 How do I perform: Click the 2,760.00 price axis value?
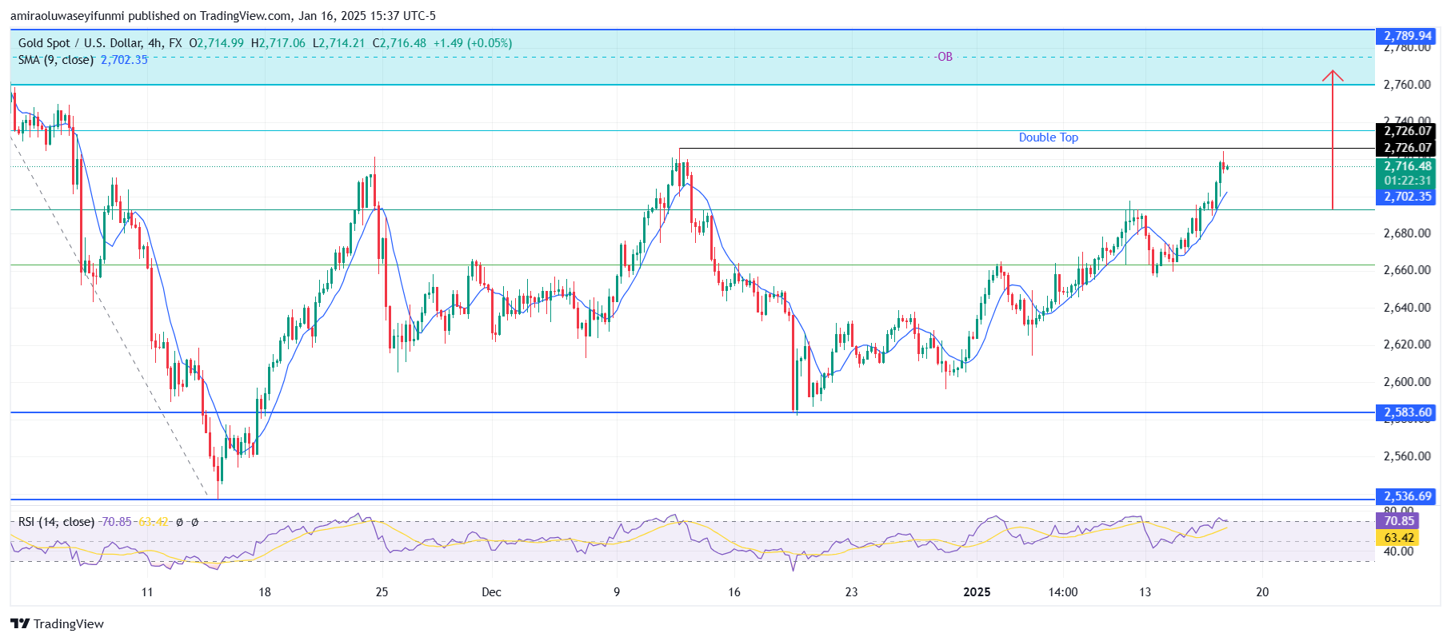(x=1407, y=85)
